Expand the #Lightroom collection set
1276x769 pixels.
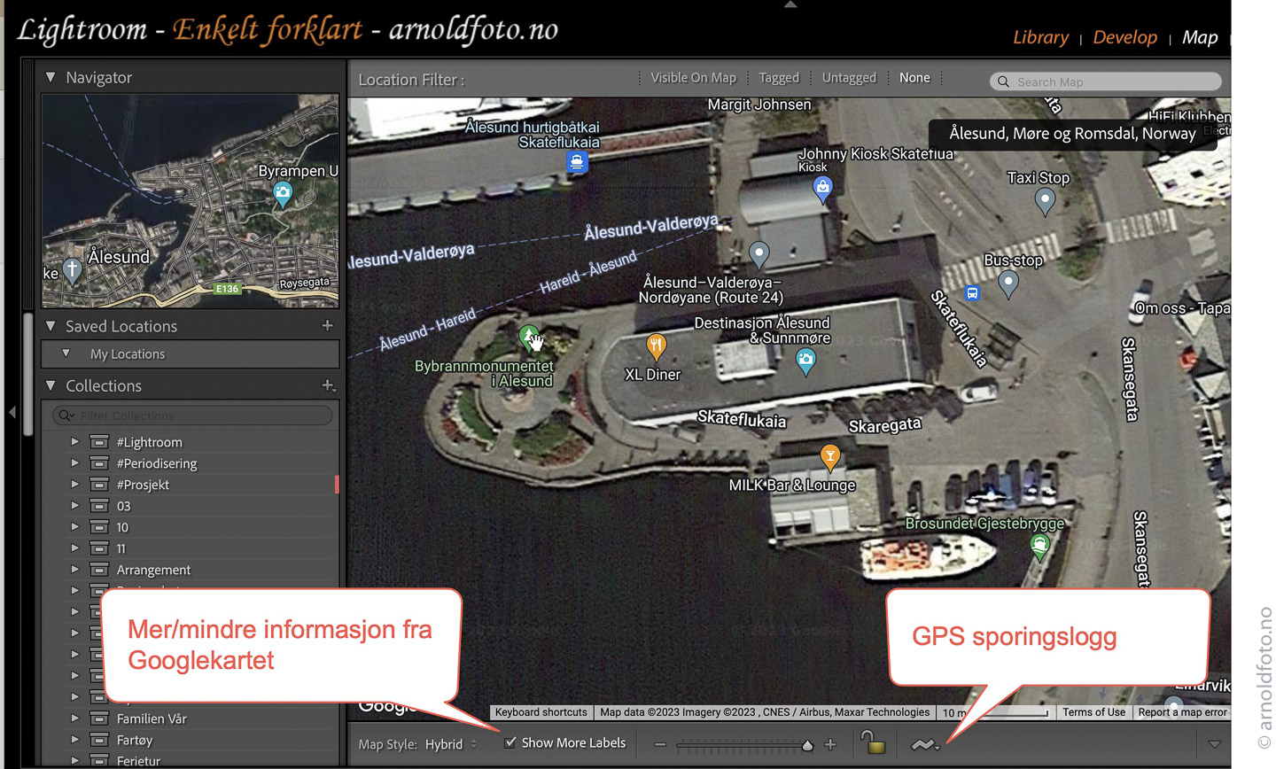coord(75,441)
